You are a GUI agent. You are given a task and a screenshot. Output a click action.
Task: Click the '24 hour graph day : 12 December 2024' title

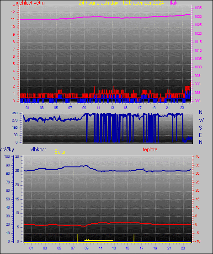coord(121,3)
